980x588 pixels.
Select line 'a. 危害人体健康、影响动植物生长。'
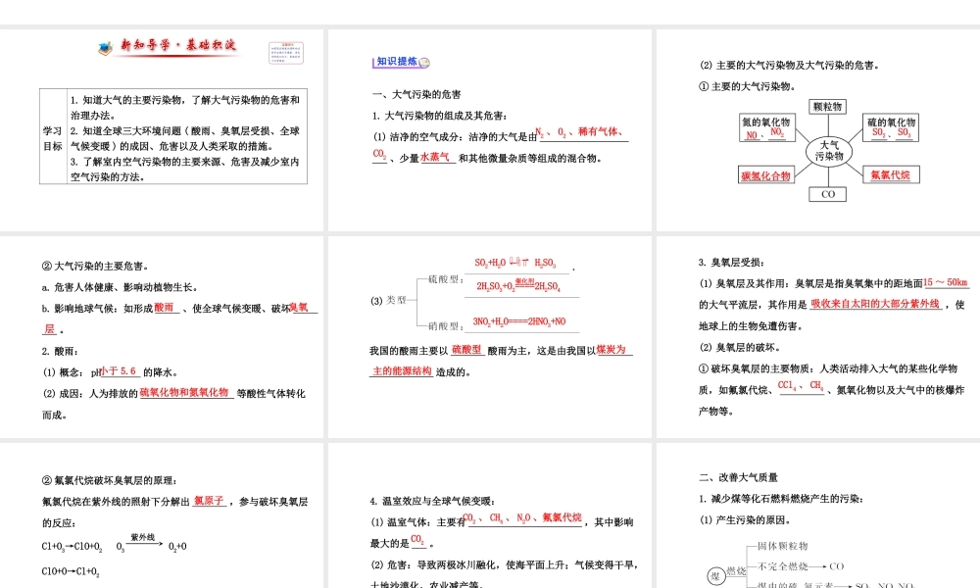pos(120,287)
